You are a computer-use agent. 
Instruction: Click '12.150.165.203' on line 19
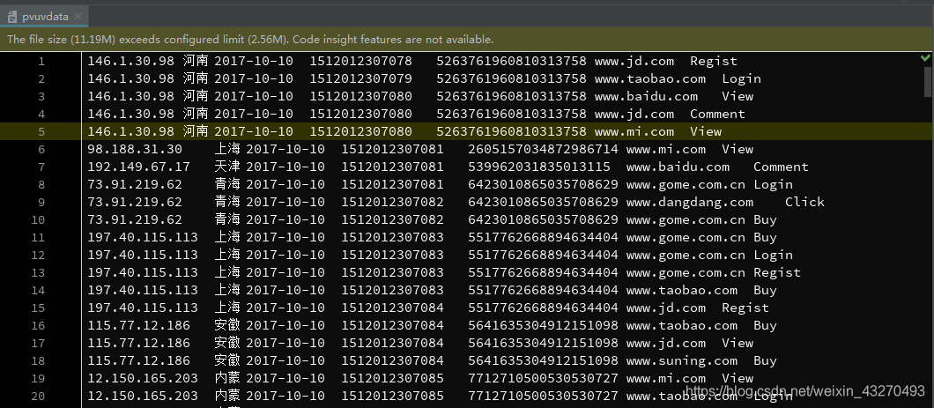point(143,378)
